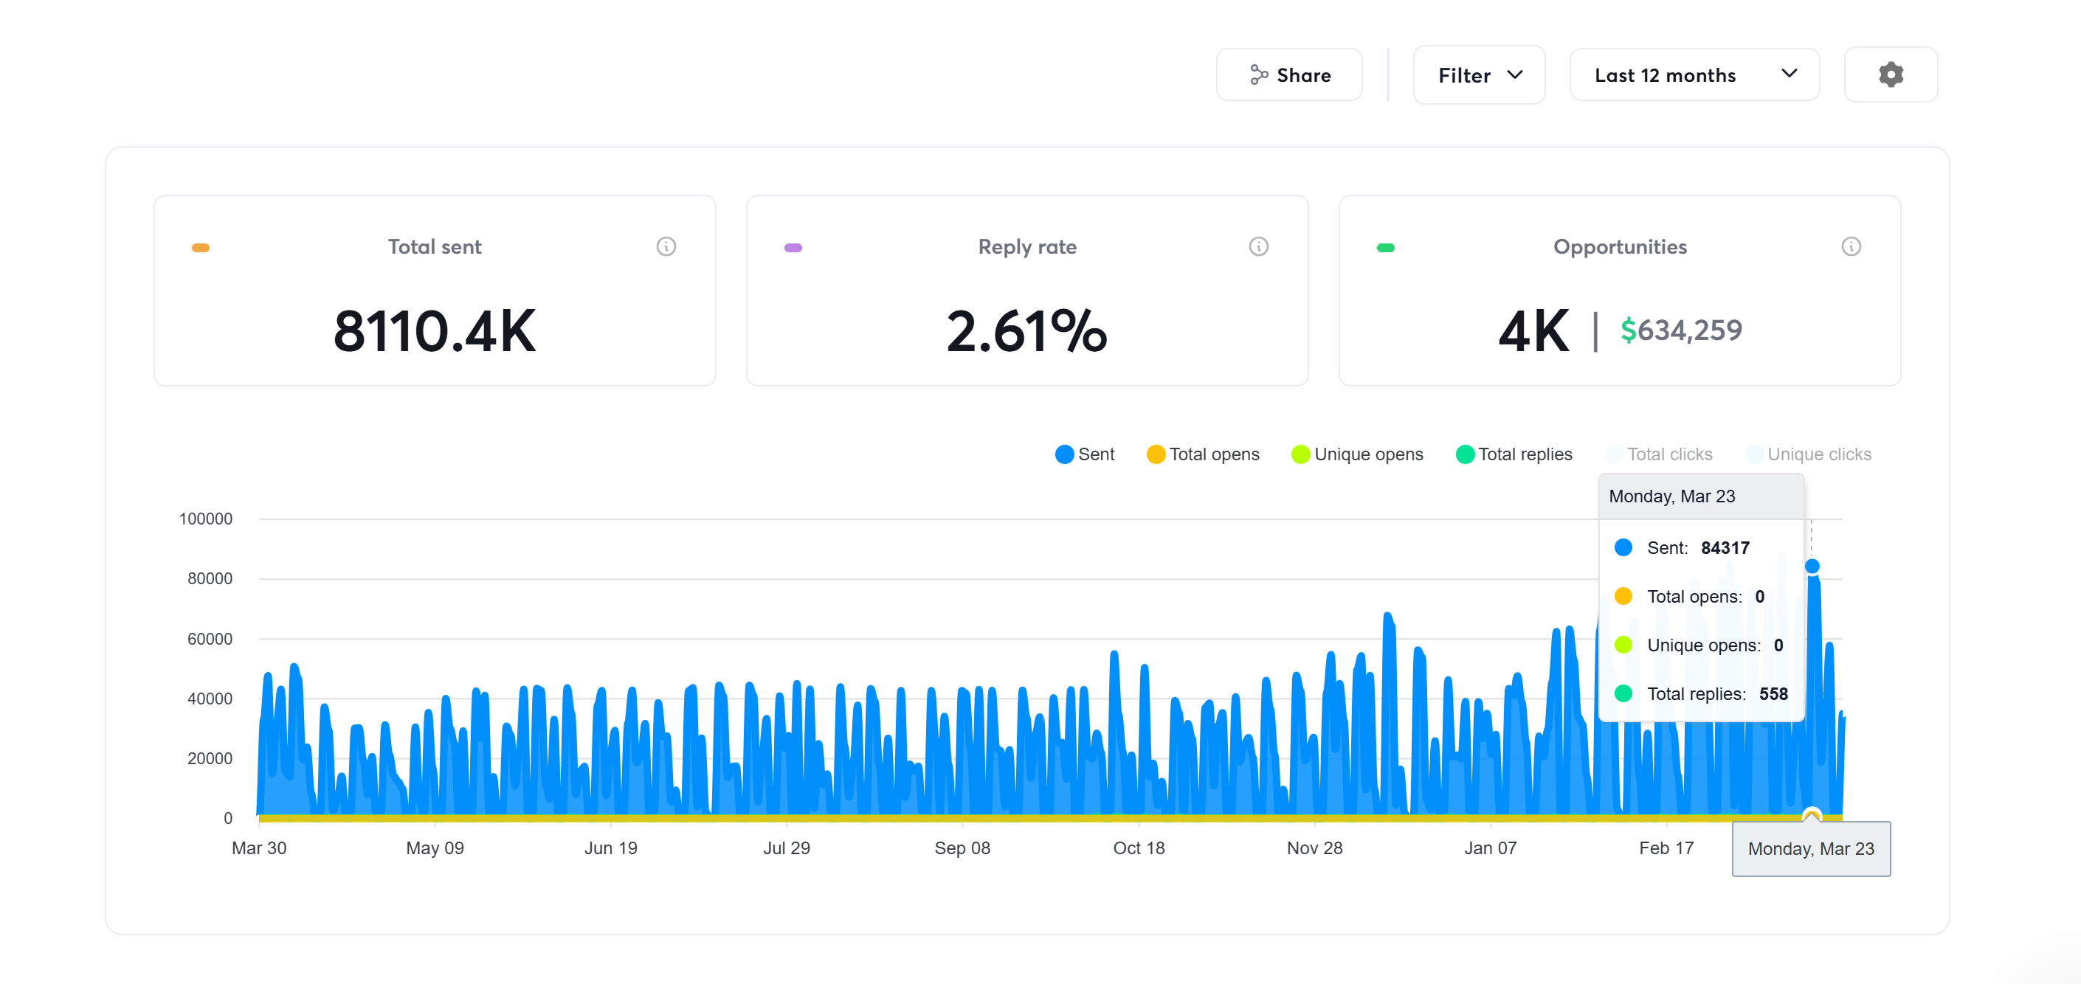Click the purple Reply rate indicator pill

[793, 248]
